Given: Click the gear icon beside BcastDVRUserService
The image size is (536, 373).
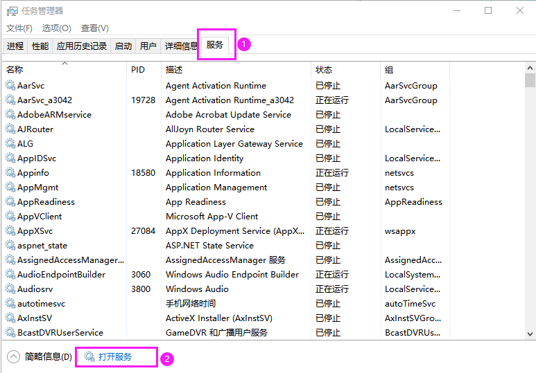Looking at the screenshot, I should point(10,333).
